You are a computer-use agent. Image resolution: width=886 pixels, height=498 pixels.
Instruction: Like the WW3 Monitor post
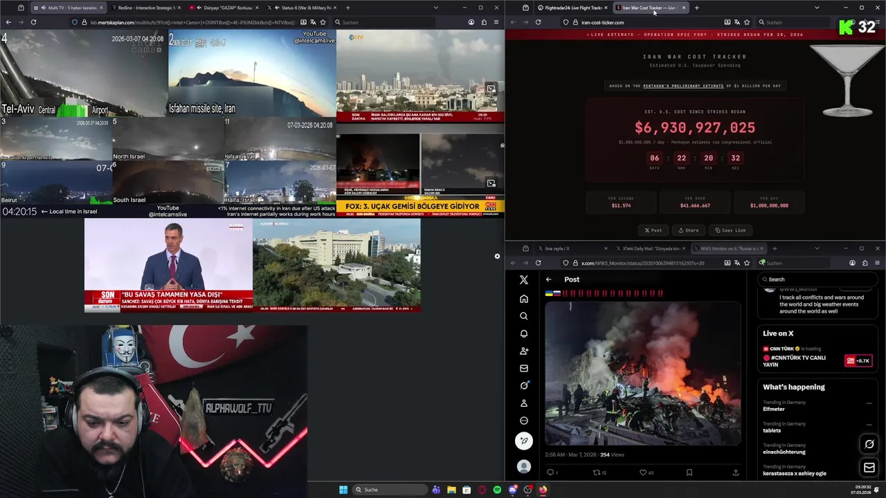[x=646, y=472]
